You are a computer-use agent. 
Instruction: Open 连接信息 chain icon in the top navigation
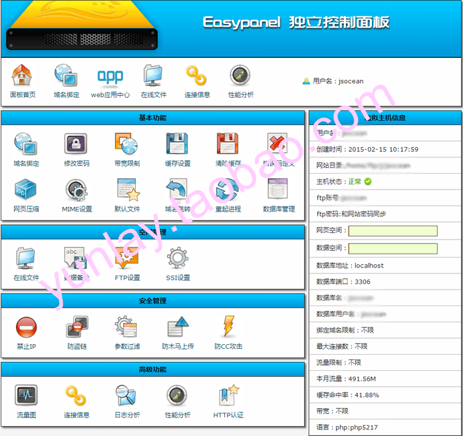(196, 75)
